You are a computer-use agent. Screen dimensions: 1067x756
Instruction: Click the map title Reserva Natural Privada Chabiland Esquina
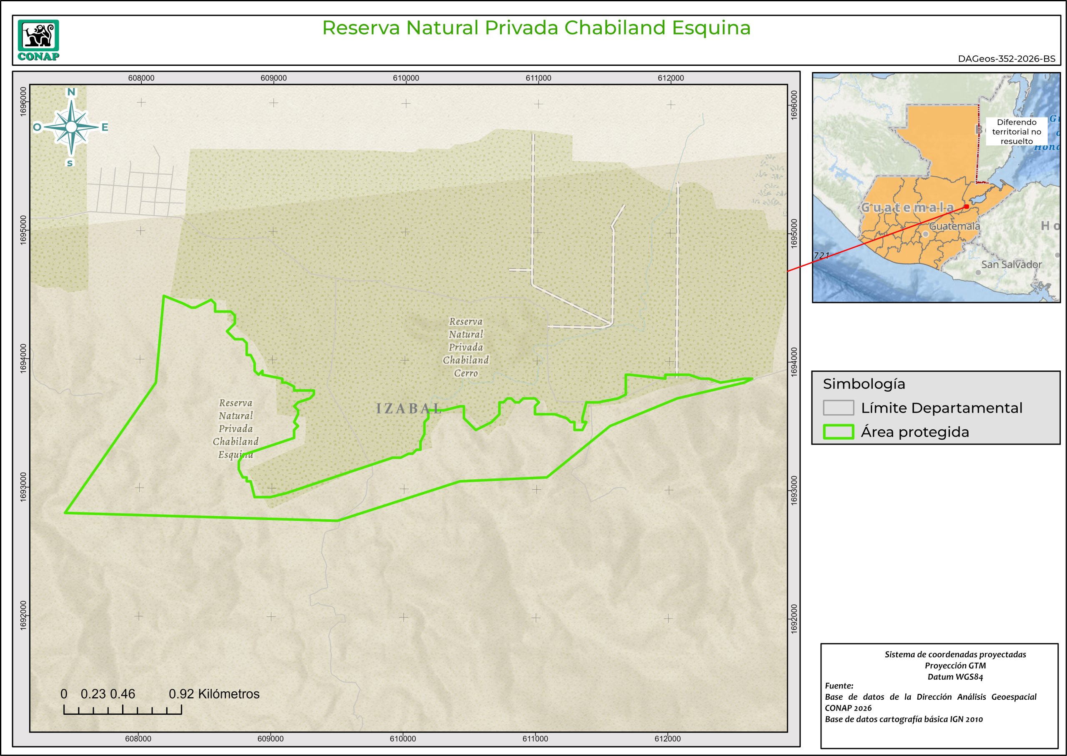pyautogui.click(x=536, y=28)
